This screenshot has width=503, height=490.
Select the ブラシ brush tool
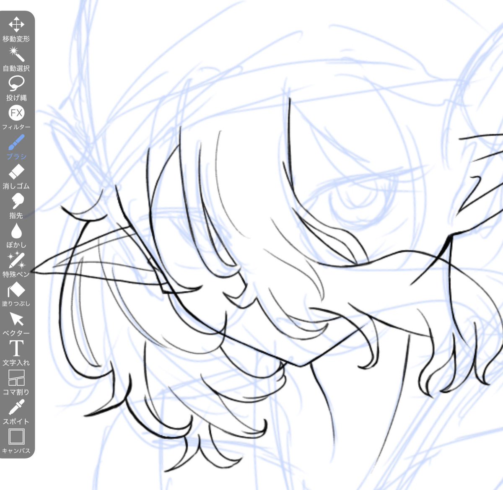coord(16,147)
